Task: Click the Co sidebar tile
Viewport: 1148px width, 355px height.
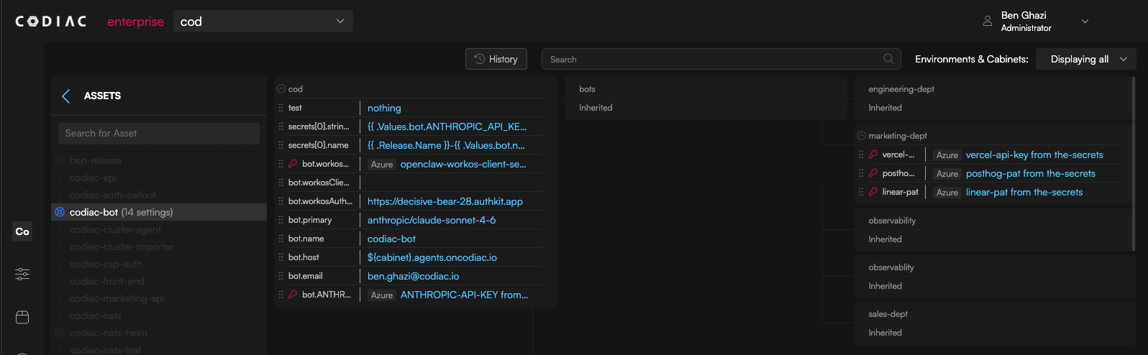Action: [x=22, y=231]
